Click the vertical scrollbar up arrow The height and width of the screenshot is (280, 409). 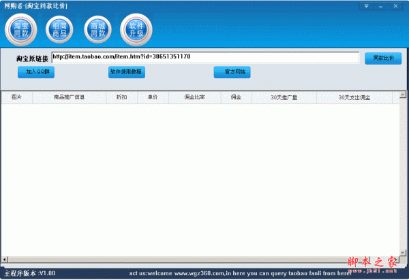point(403,94)
